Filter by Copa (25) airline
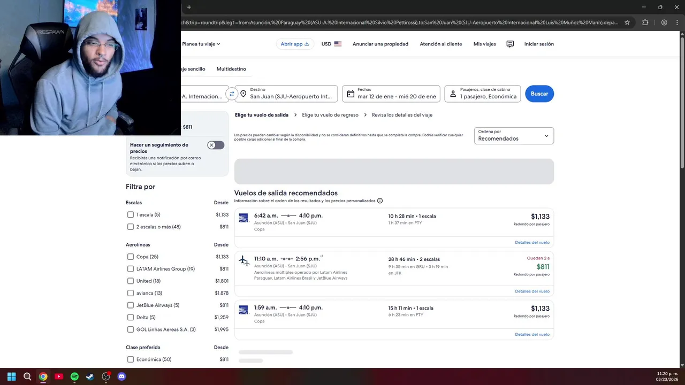This screenshot has height=385, width=685. click(131, 257)
